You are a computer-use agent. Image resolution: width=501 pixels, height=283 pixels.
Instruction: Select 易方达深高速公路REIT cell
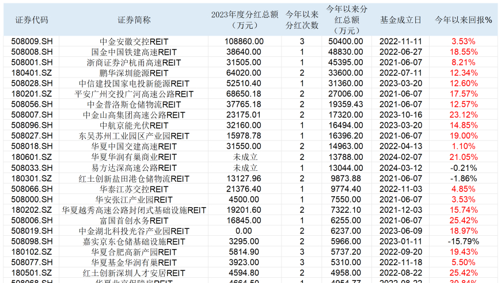(x=134, y=168)
